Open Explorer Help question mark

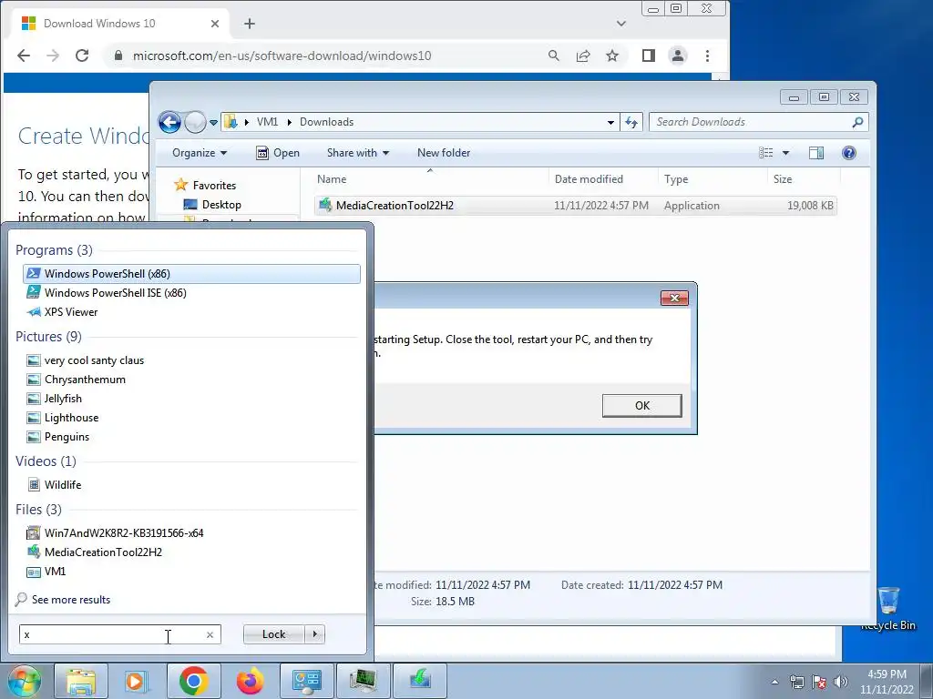point(849,153)
